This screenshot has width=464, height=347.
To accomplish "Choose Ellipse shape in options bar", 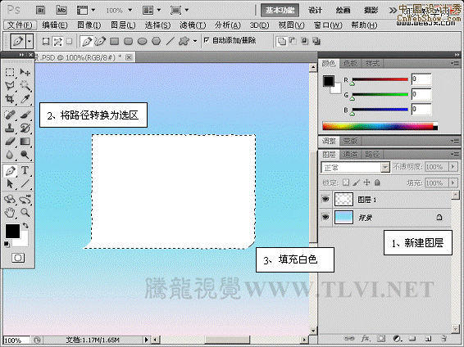I will tap(143, 41).
